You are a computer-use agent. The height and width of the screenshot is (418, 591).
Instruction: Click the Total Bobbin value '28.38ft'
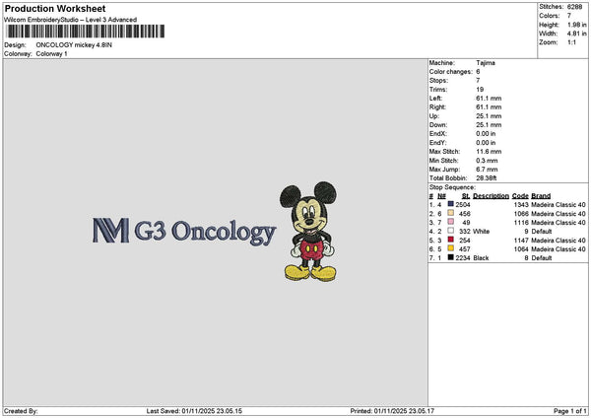(x=487, y=178)
